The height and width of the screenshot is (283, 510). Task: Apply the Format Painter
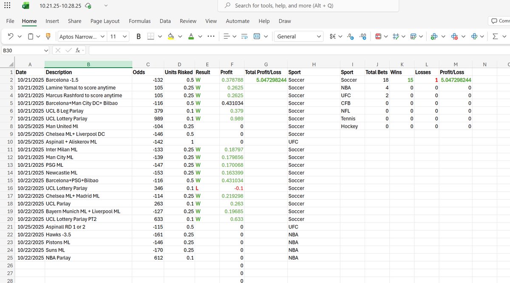[x=48, y=37]
